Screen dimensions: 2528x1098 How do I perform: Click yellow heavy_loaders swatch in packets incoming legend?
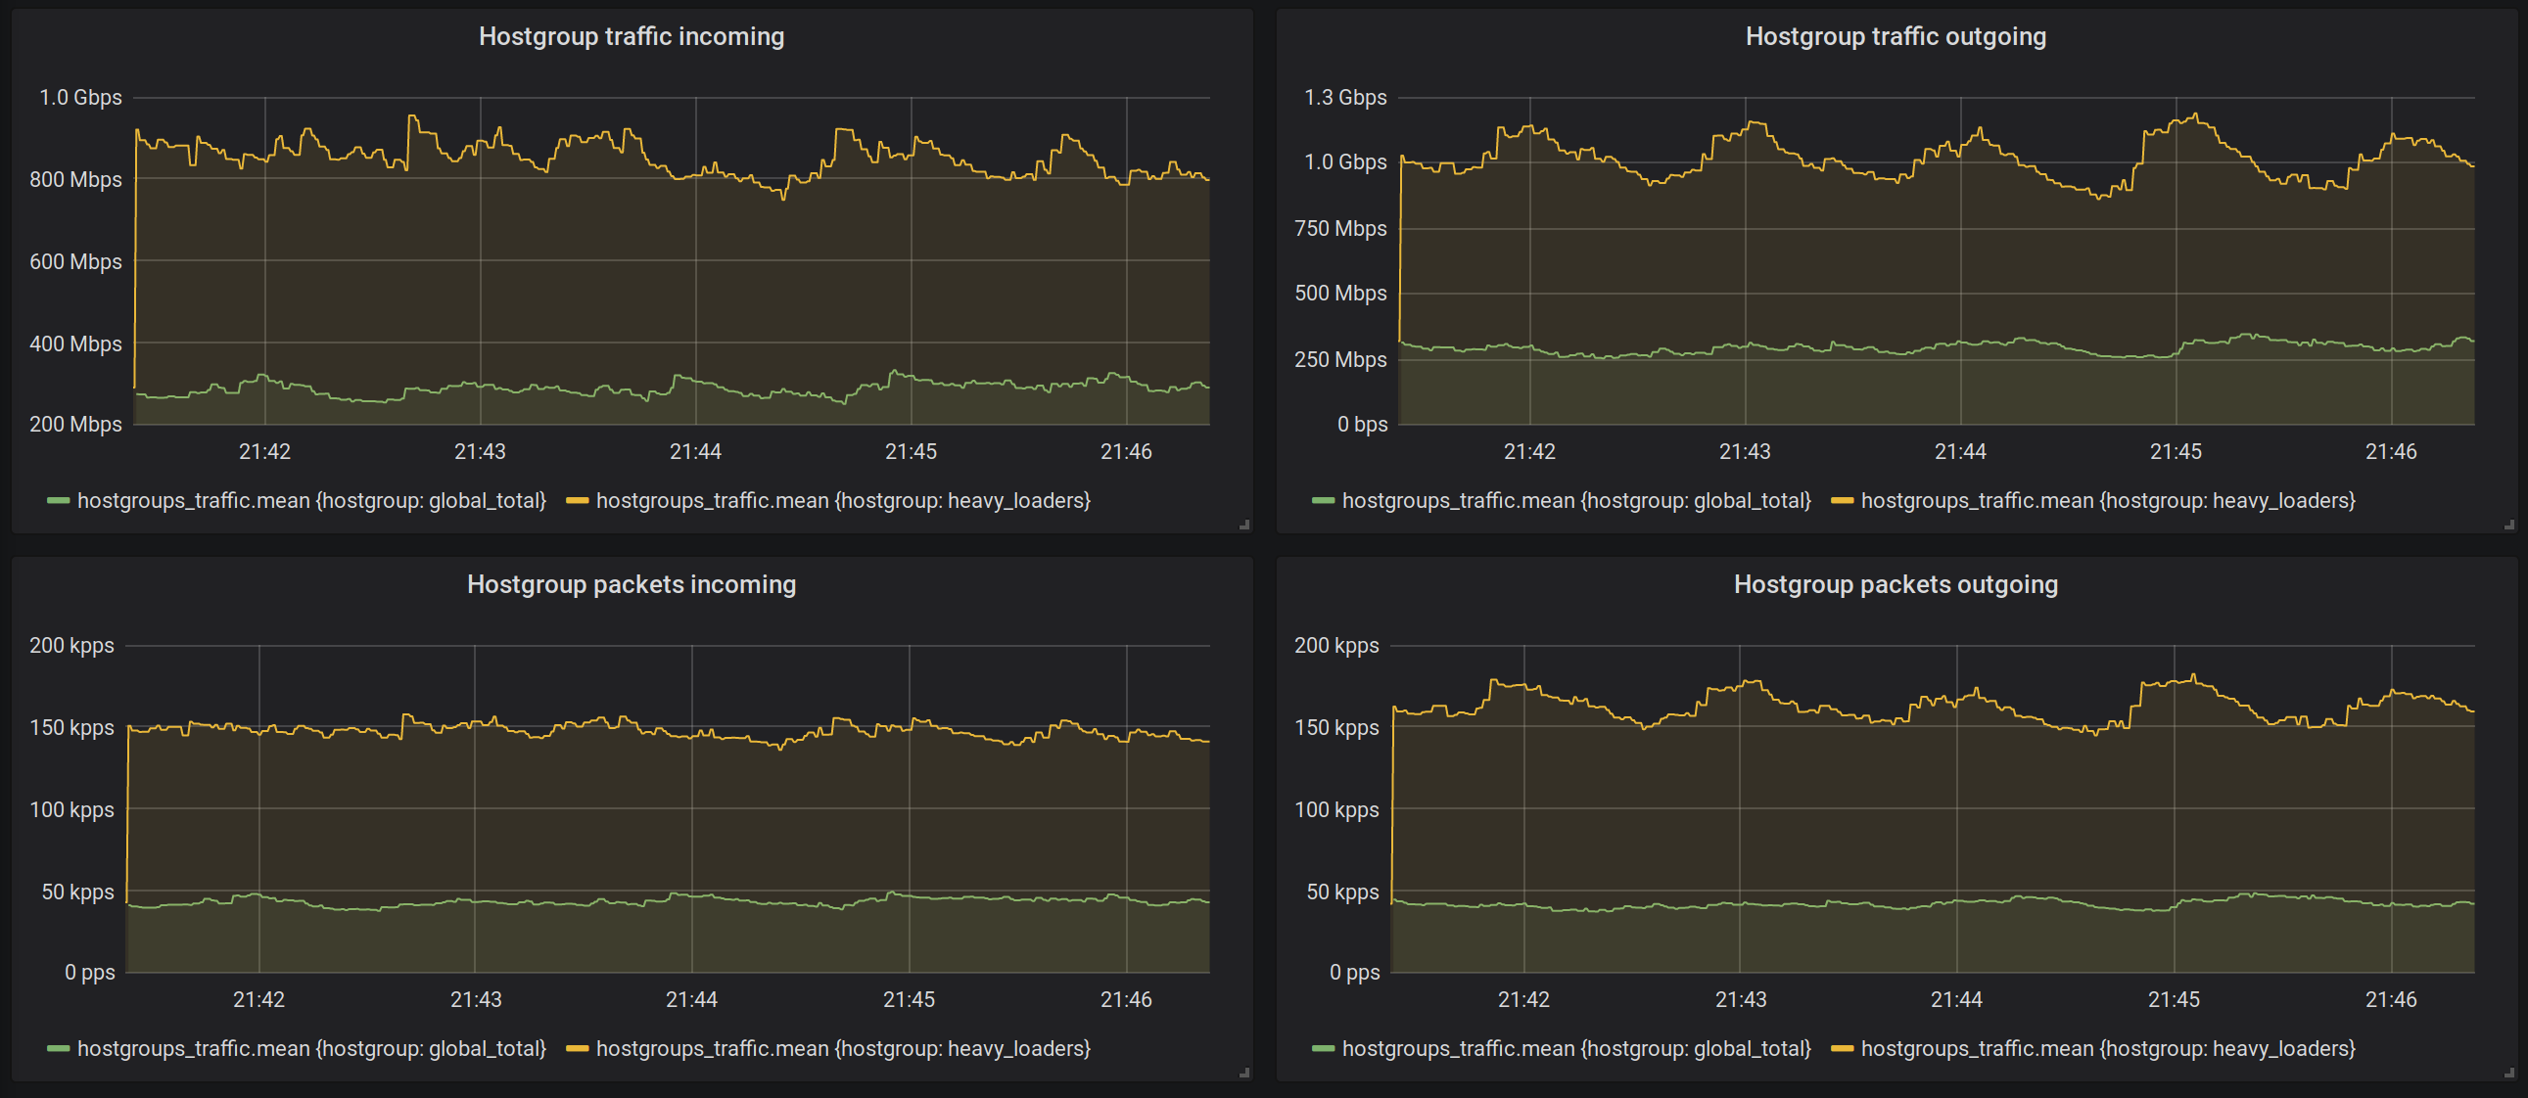point(577,1049)
